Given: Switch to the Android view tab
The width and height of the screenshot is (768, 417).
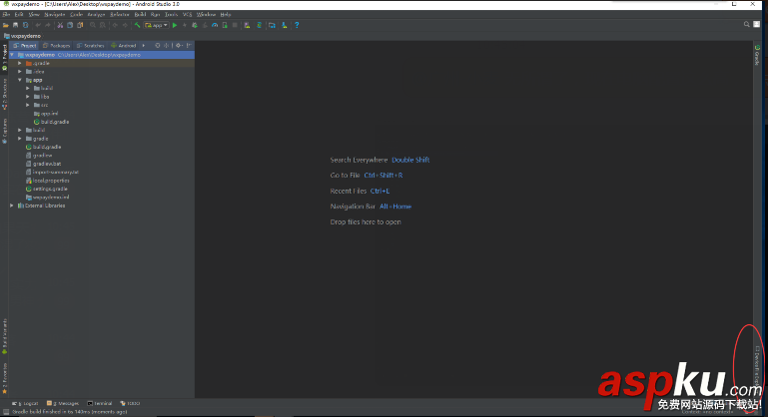Looking at the screenshot, I should pos(124,46).
